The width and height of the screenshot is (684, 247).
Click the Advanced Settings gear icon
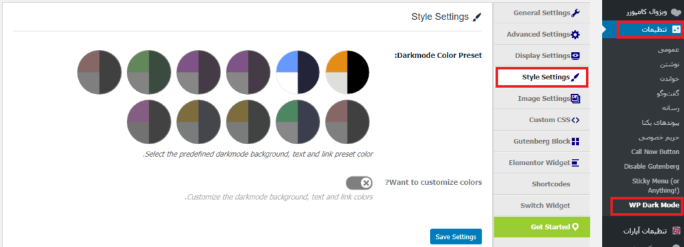point(575,35)
